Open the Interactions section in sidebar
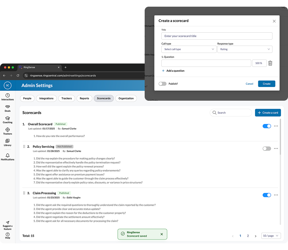The width and height of the screenshot is (288, 250). tap(7, 97)
